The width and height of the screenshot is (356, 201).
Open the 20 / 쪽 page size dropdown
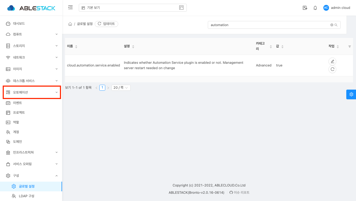tap(121, 88)
